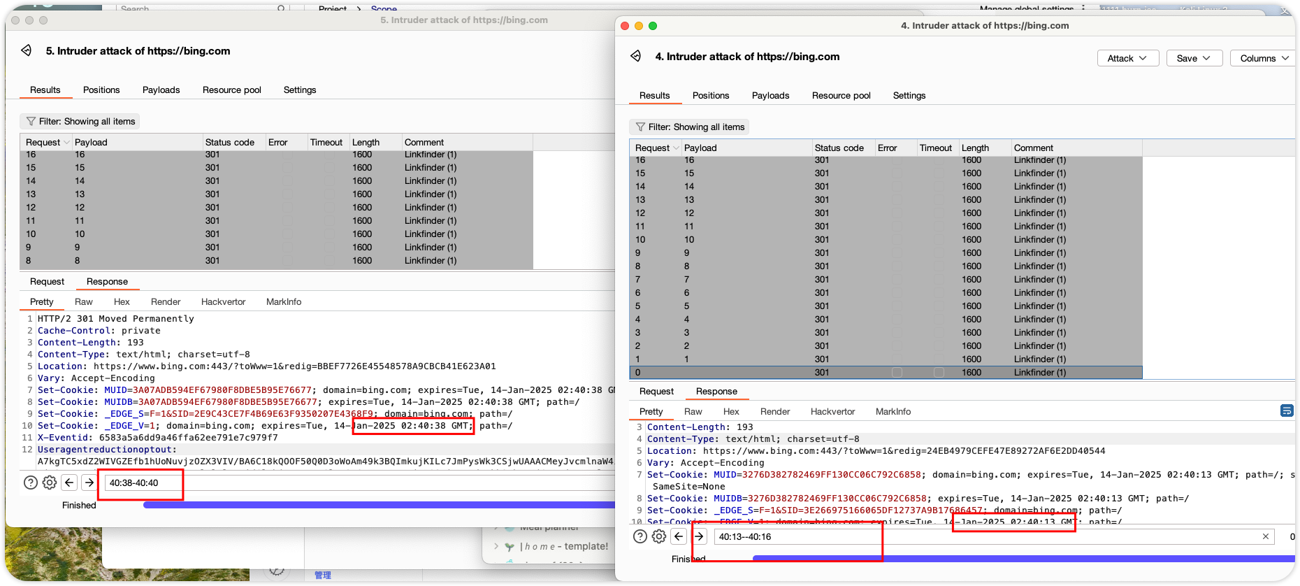Open Settings tab in attack 4 window

909,96
